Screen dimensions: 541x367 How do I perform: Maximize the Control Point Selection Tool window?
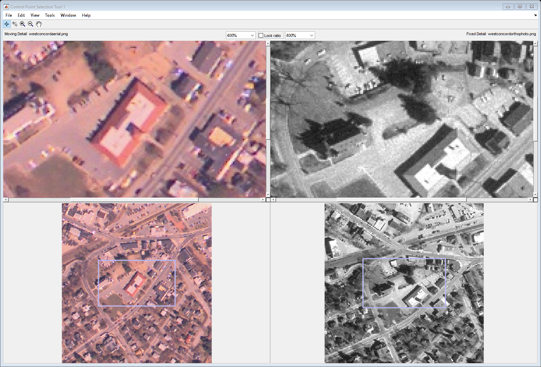[x=520, y=7]
